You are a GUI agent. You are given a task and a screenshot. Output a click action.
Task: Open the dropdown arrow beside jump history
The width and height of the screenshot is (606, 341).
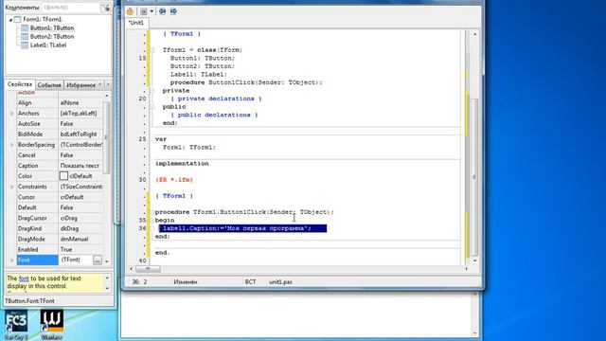[x=151, y=11]
